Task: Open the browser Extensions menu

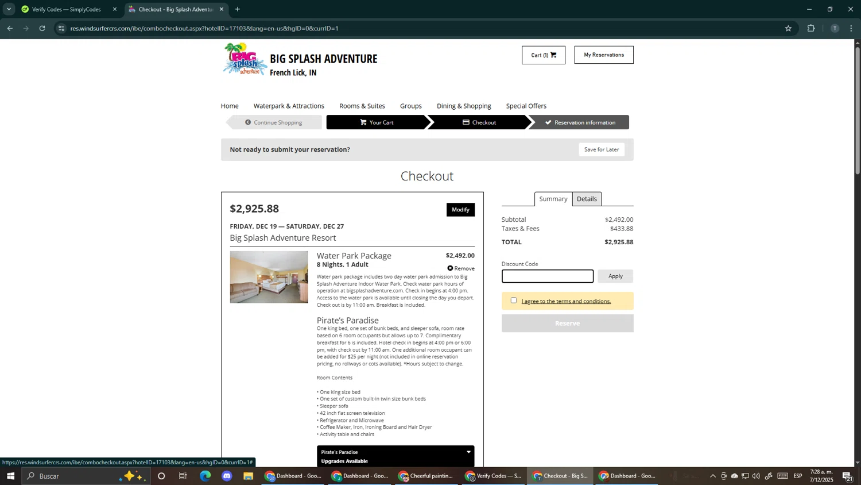Action: [811, 28]
